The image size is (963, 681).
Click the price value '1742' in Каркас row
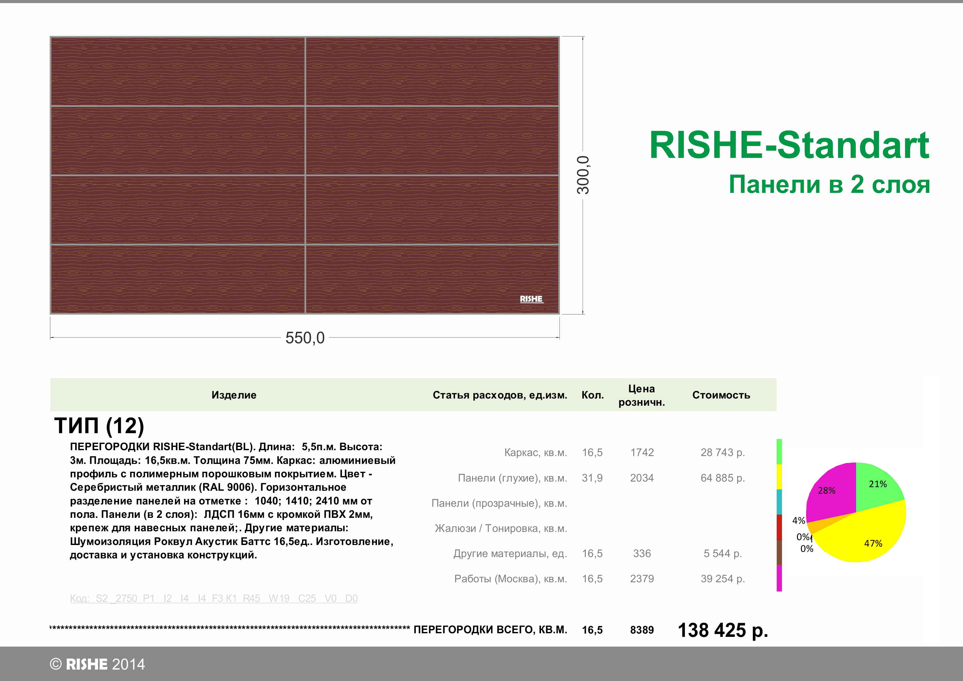pos(642,452)
